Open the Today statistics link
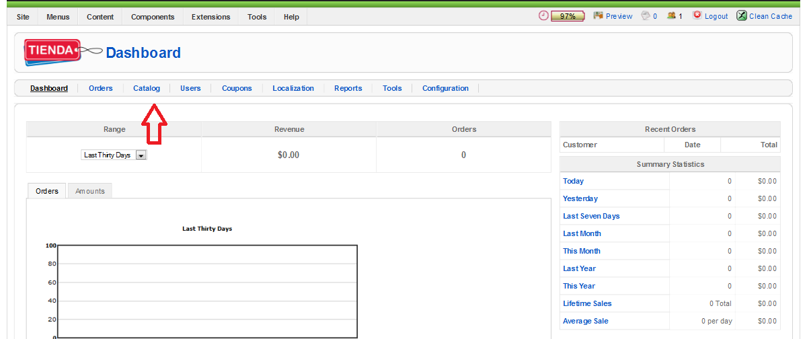Image resolution: width=807 pixels, height=339 pixels. tap(574, 181)
